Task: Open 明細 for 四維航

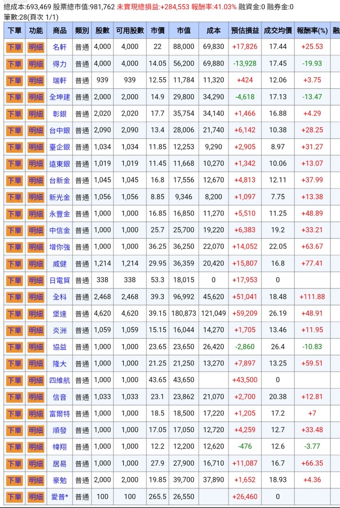Action: point(36,380)
